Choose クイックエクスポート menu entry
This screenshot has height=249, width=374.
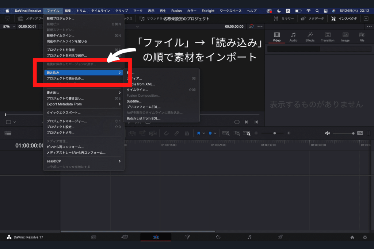[84, 112]
